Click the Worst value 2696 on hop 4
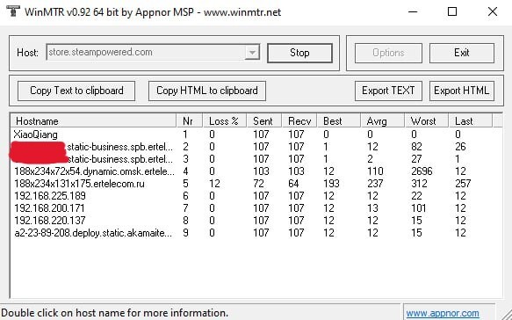 (x=422, y=171)
